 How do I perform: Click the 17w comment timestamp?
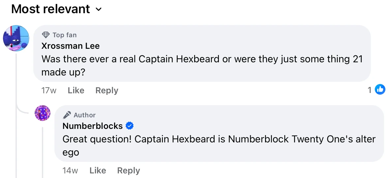49,90
